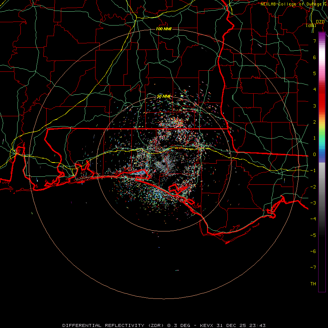Click the -3 value on color scale
Viewport: 328px width, 328px height.
tap(313, 203)
